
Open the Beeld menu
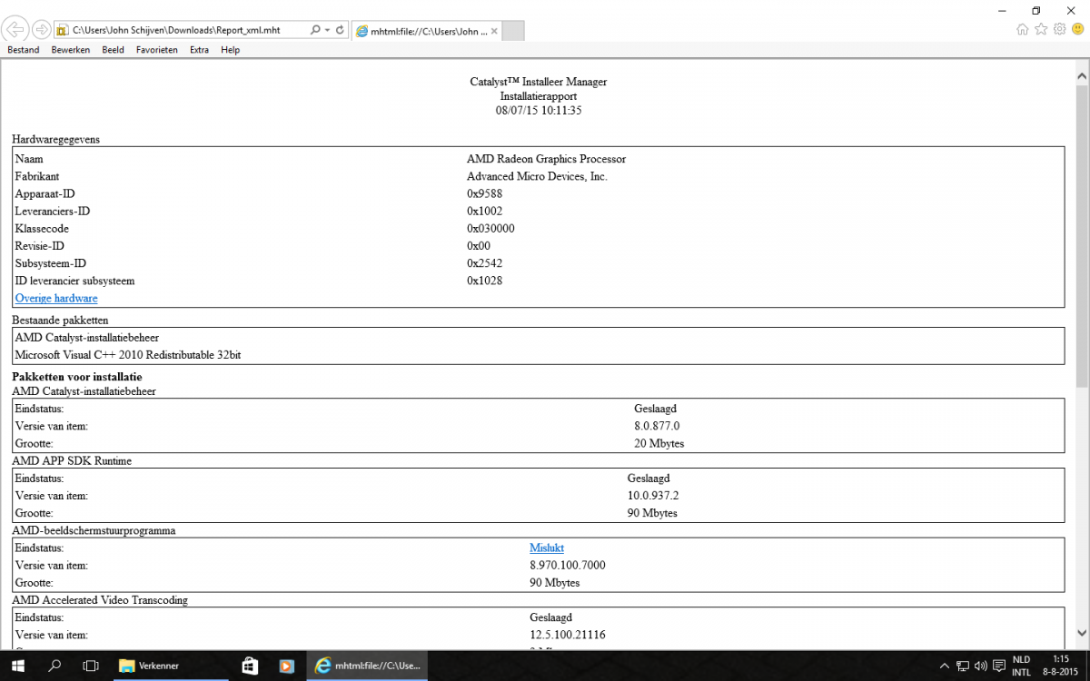pos(113,50)
